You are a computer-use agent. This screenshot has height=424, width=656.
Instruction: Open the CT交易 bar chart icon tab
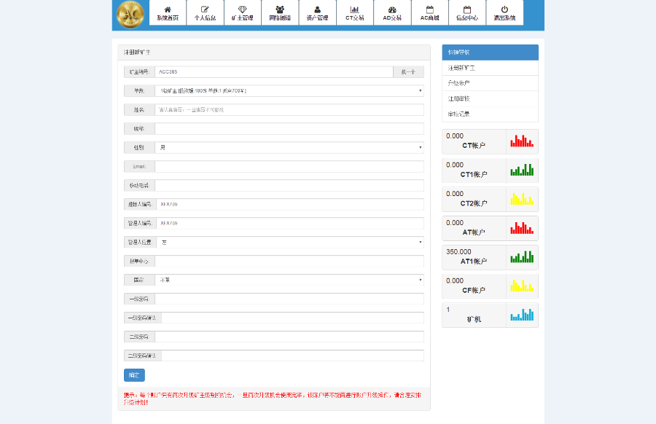(x=355, y=13)
